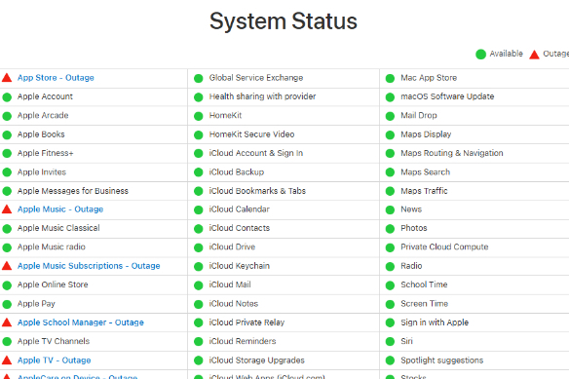Screen dimensions: 569x379
Task: Click the green status dot beside Siri
Action: pyautogui.click(x=390, y=342)
